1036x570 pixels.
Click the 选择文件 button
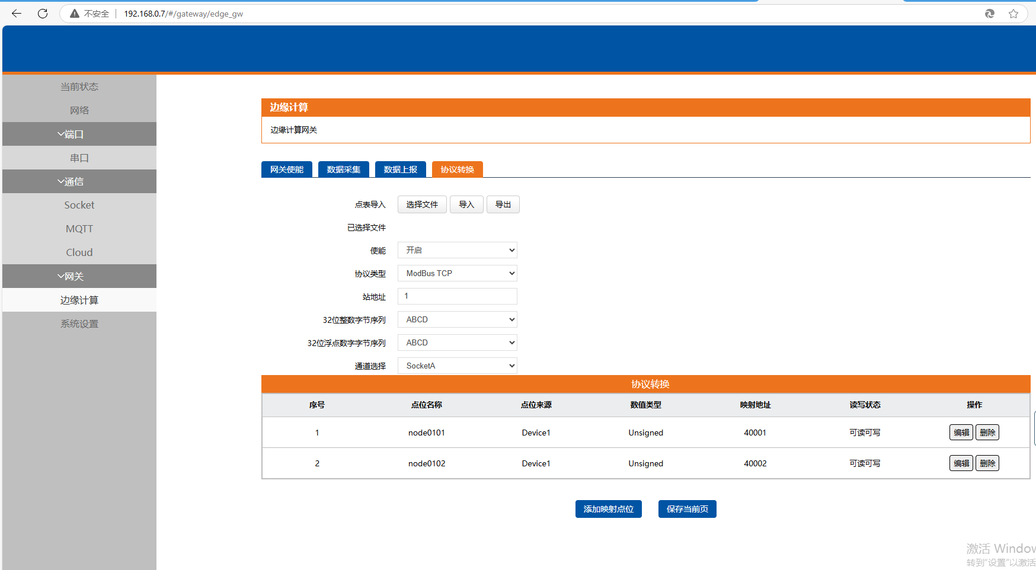pyautogui.click(x=421, y=204)
